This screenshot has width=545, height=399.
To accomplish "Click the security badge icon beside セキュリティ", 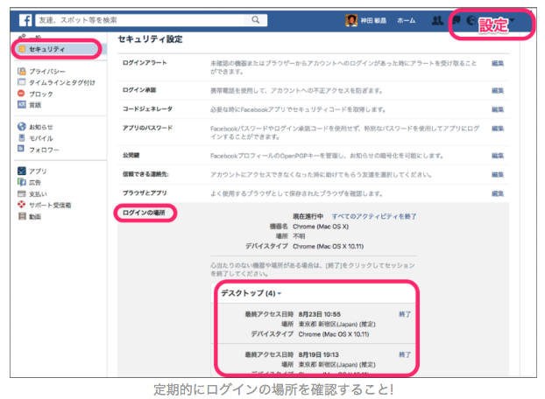I will tap(22, 49).
